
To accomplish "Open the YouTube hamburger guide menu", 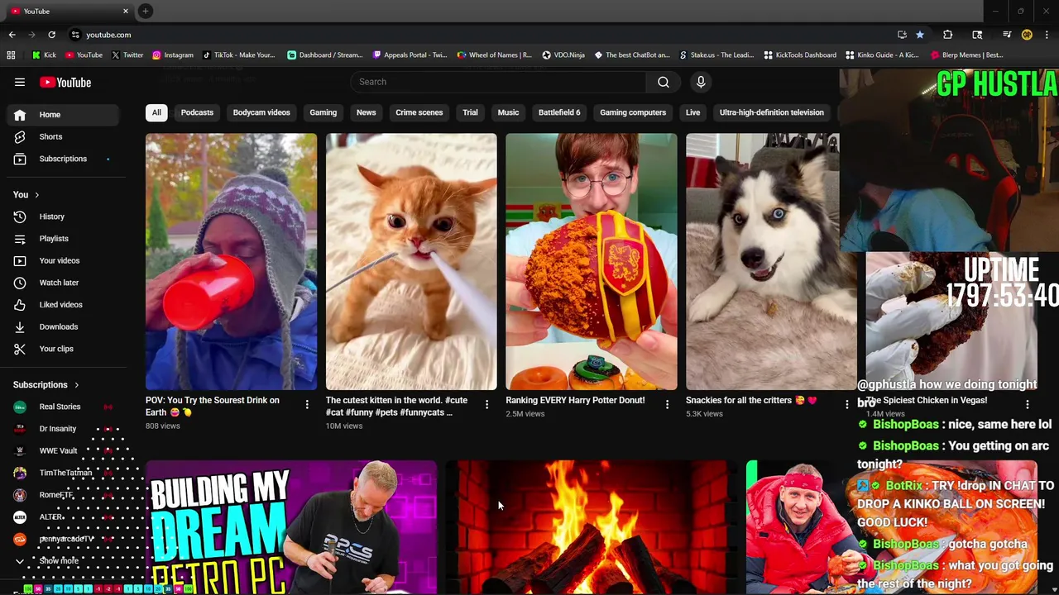I will pyautogui.click(x=20, y=82).
